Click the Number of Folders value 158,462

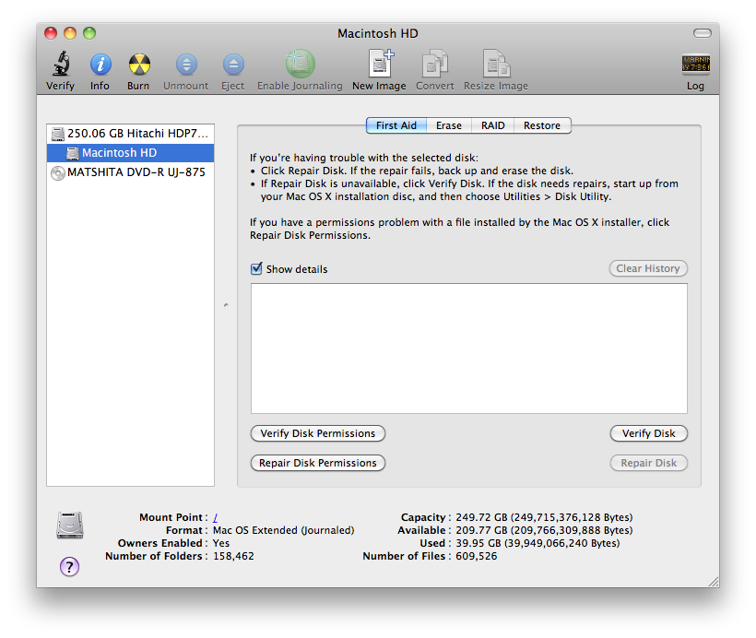click(x=233, y=557)
